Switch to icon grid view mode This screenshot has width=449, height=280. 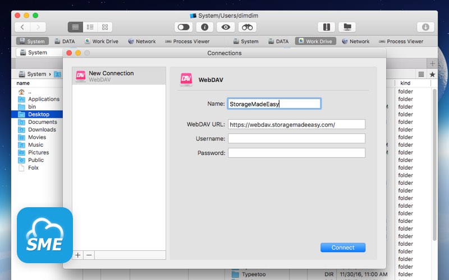105,27
